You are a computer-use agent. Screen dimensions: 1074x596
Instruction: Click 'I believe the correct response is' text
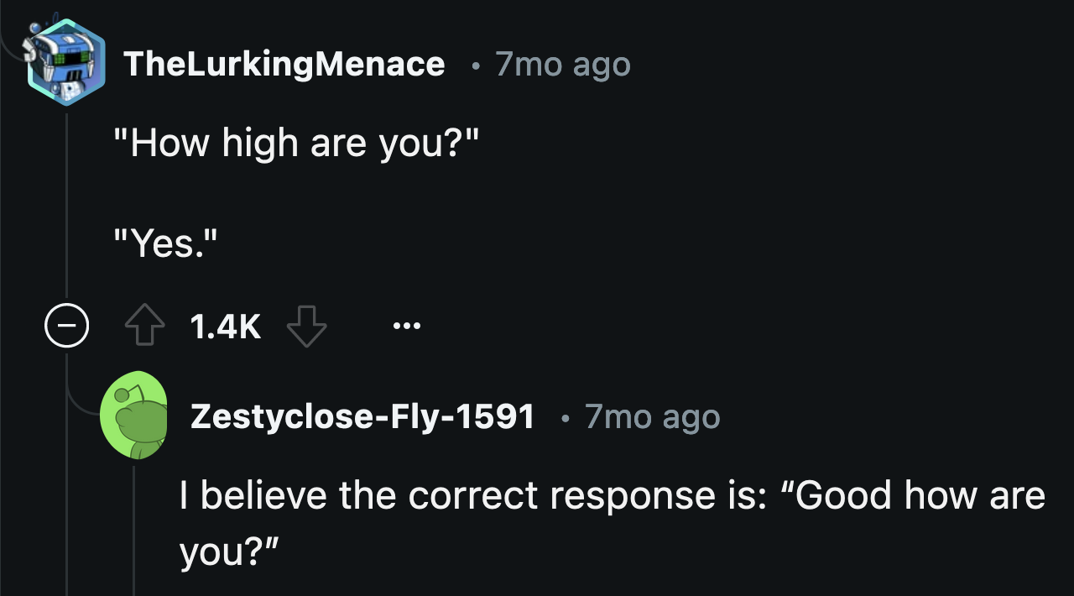(472, 495)
